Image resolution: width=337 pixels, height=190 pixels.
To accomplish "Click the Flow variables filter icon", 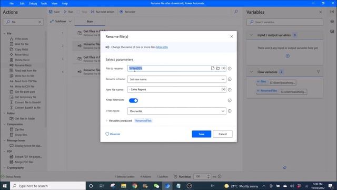I will click(x=318, y=72).
